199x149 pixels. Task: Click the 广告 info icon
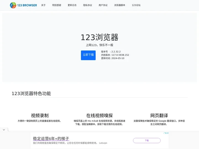tap(165, 133)
